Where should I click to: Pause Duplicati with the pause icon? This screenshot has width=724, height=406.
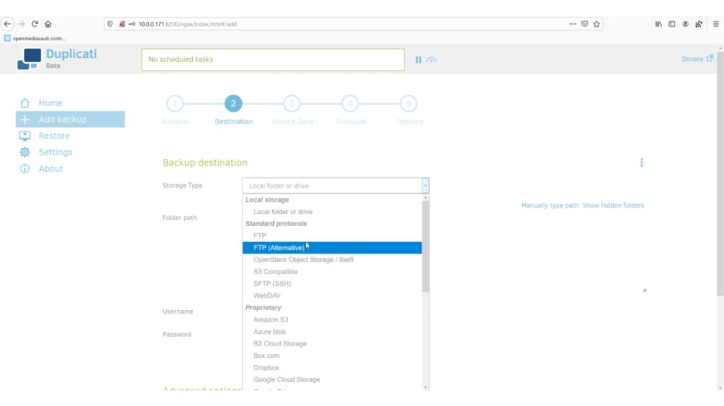(x=418, y=59)
